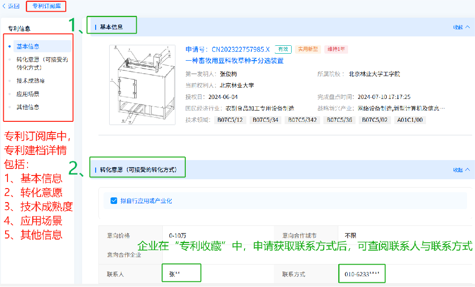Go to 转化意愿 sidebar section
This screenshot has width=475, height=287.
coord(42,59)
